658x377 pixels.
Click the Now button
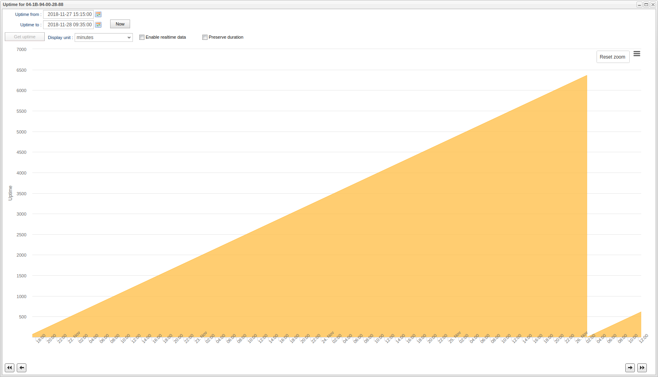(x=120, y=24)
